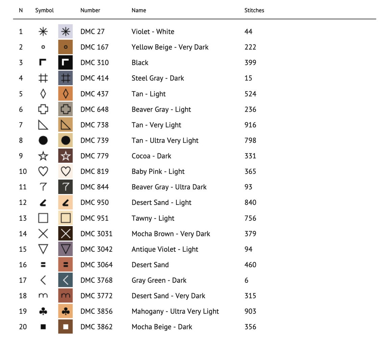Viewport: 385px width, 351px height.
Task: Click the asterisk symbol for DMC 27
Action: click(x=43, y=31)
